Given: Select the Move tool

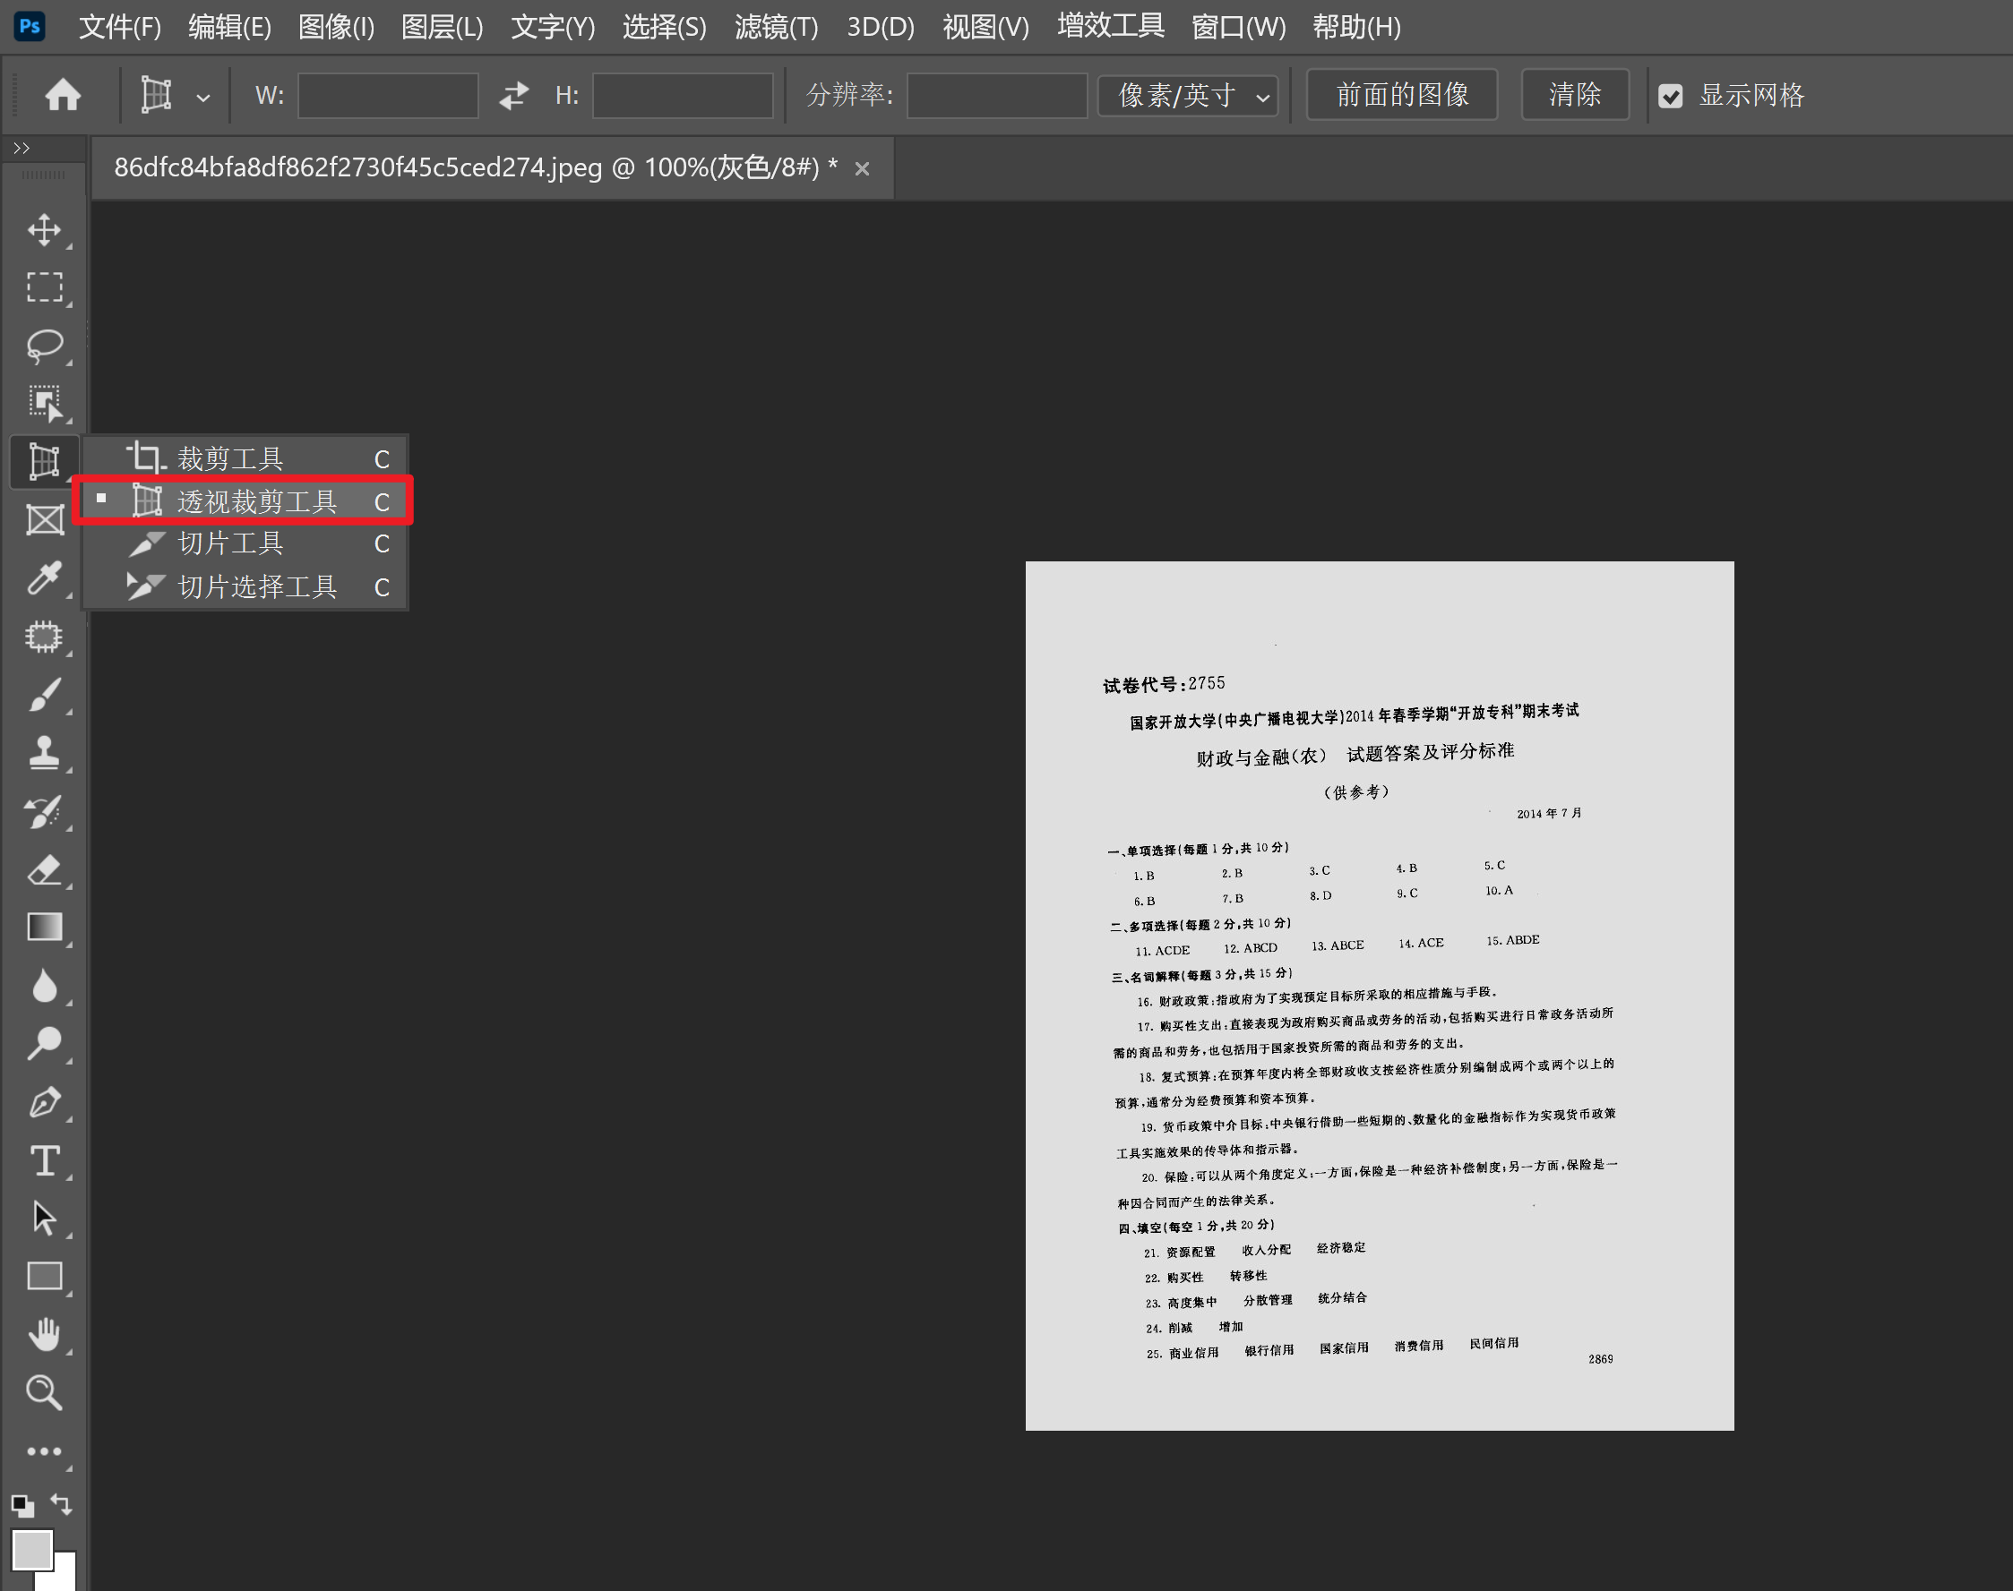Looking at the screenshot, I should pos(44,229).
